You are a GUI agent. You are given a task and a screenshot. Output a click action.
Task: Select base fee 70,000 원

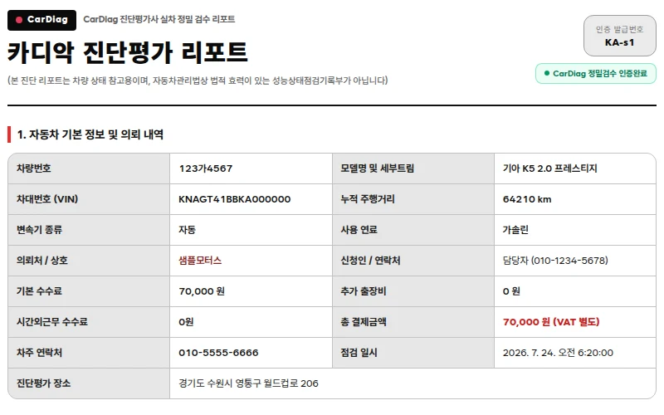[202, 291]
